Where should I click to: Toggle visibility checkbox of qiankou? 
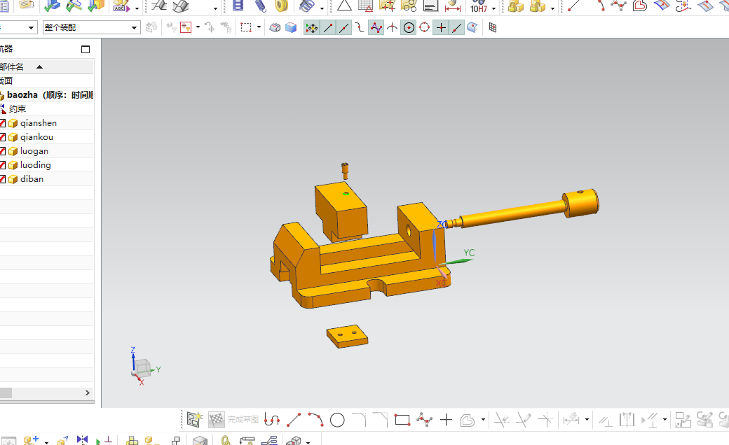pyautogui.click(x=2, y=137)
